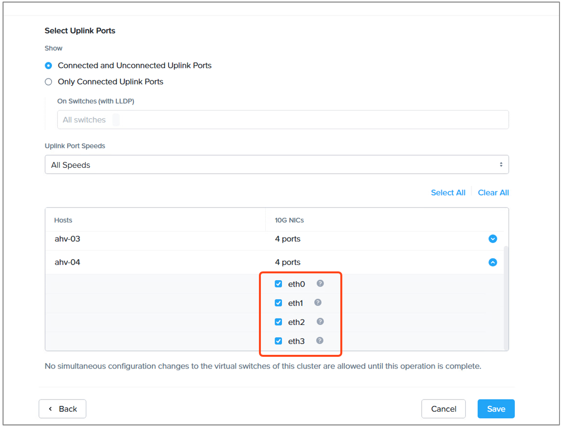Image resolution: width=561 pixels, height=426 pixels.
Task: Collapse the ahv-04 host ports
Action: click(493, 263)
